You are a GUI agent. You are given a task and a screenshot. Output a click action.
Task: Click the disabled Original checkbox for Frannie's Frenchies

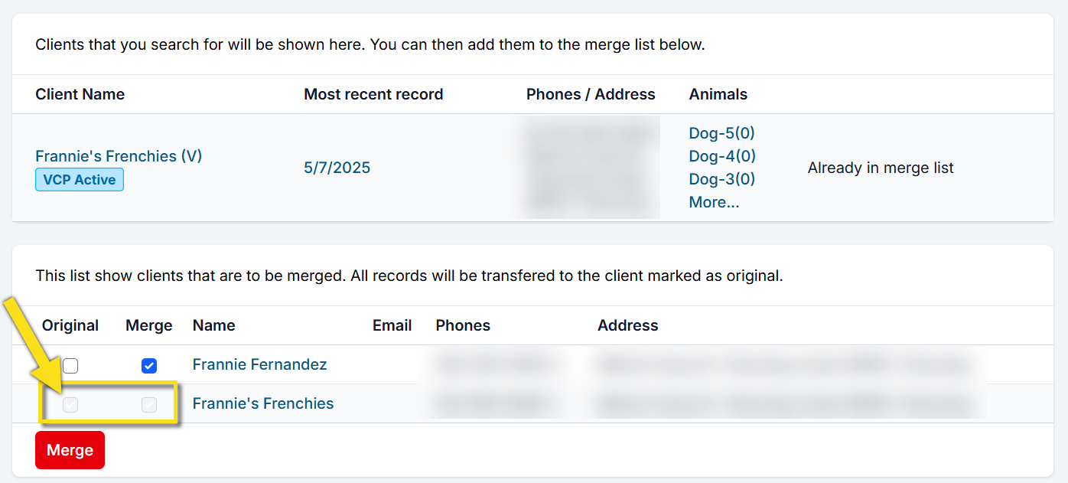point(70,405)
